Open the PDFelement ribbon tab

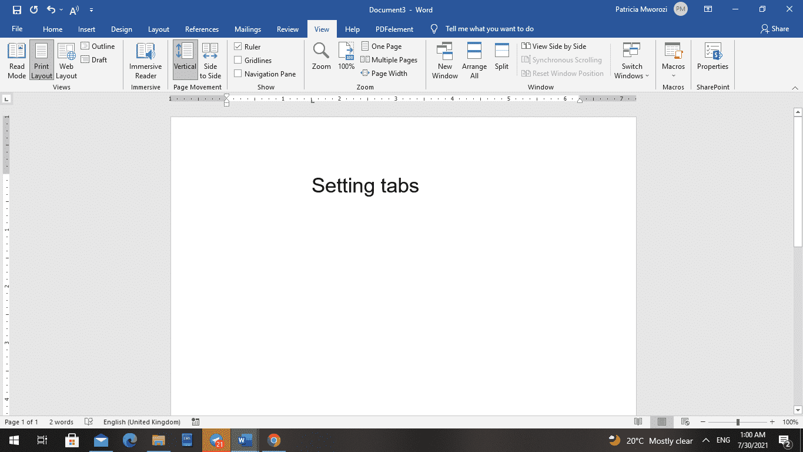(x=394, y=28)
